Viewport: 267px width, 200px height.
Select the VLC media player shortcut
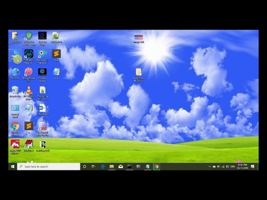pyautogui.click(x=29, y=93)
